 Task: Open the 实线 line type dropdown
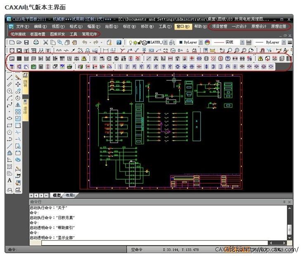[x=242, y=42]
